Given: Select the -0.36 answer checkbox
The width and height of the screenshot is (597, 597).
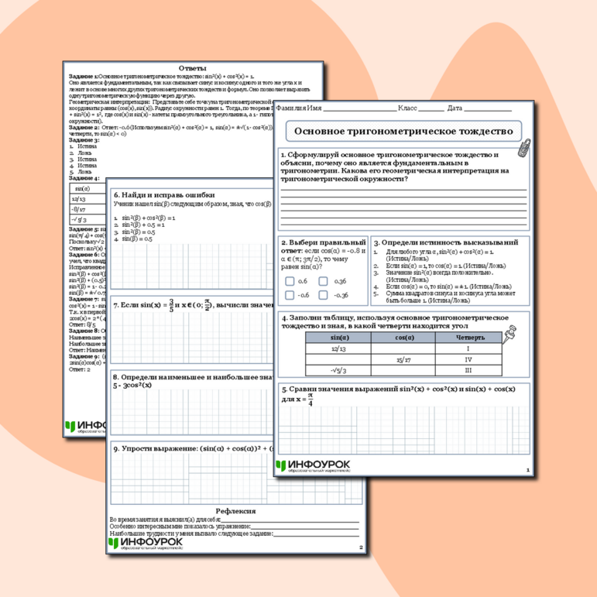Looking at the screenshot, I should point(324,295).
